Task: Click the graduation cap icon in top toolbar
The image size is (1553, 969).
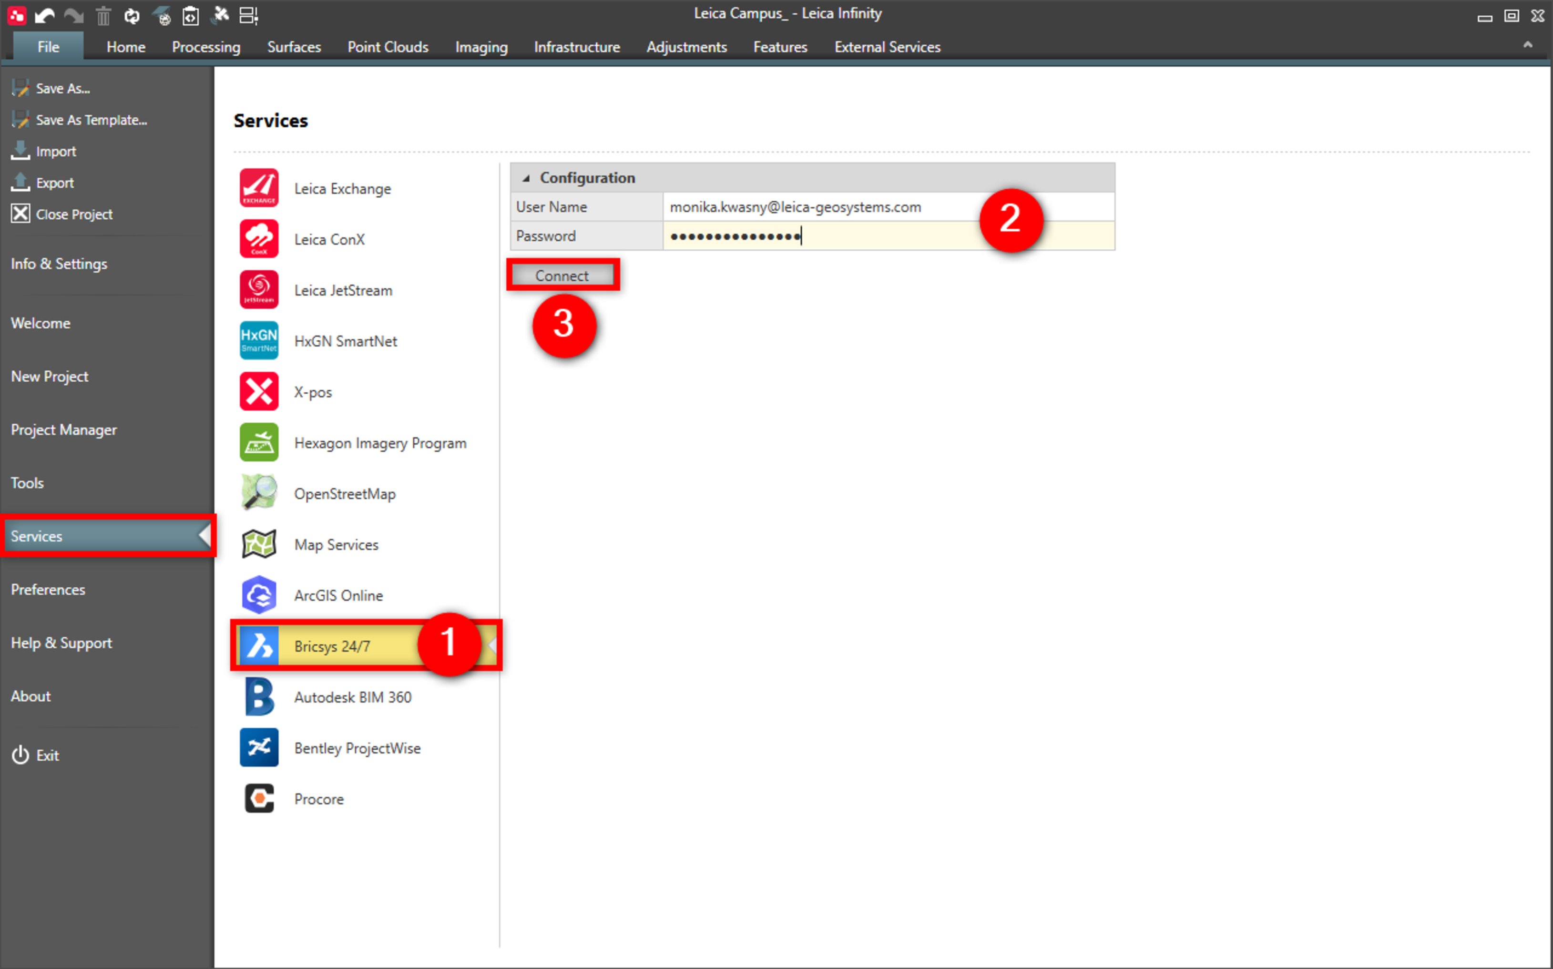Action: [162, 15]
